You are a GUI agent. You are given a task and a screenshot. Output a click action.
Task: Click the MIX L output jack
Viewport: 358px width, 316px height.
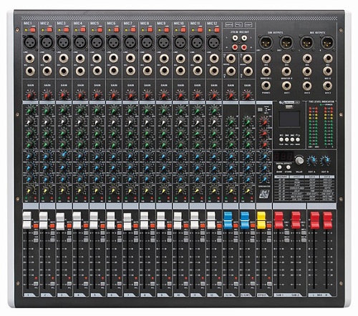pyautogui.click(x=307, y=71)
